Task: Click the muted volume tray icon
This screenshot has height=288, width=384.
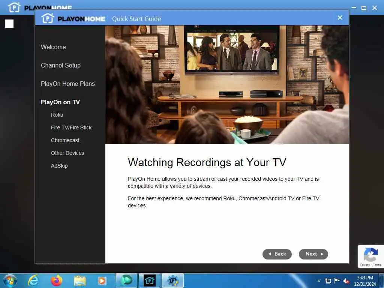Action: tap(346, 281)
